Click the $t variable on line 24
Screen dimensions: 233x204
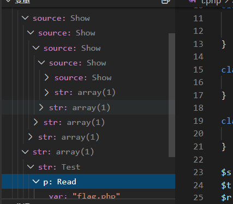point(226,185)
